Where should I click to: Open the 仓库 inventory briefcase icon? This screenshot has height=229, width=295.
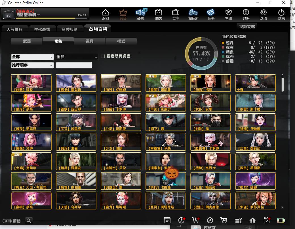coord(176,14)
